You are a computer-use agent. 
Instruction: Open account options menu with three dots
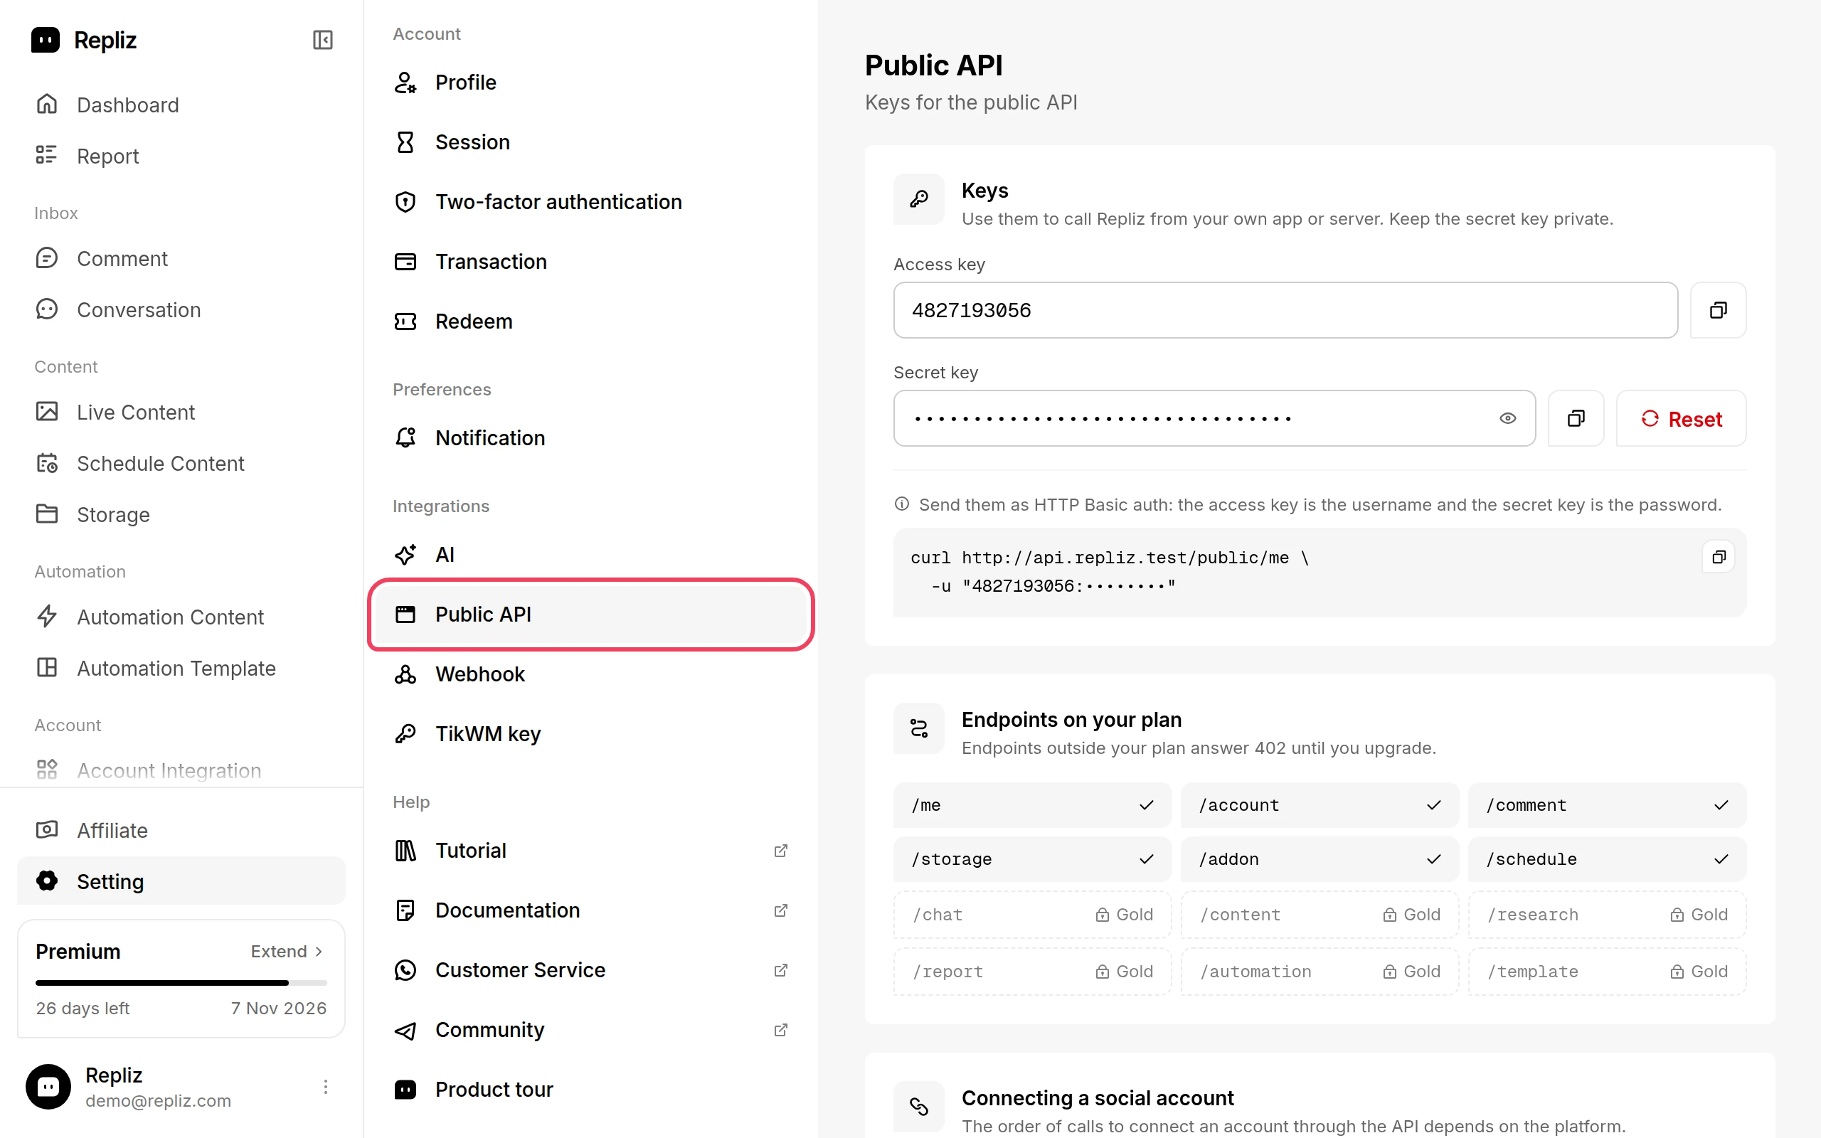click(x=325, y=1087)
